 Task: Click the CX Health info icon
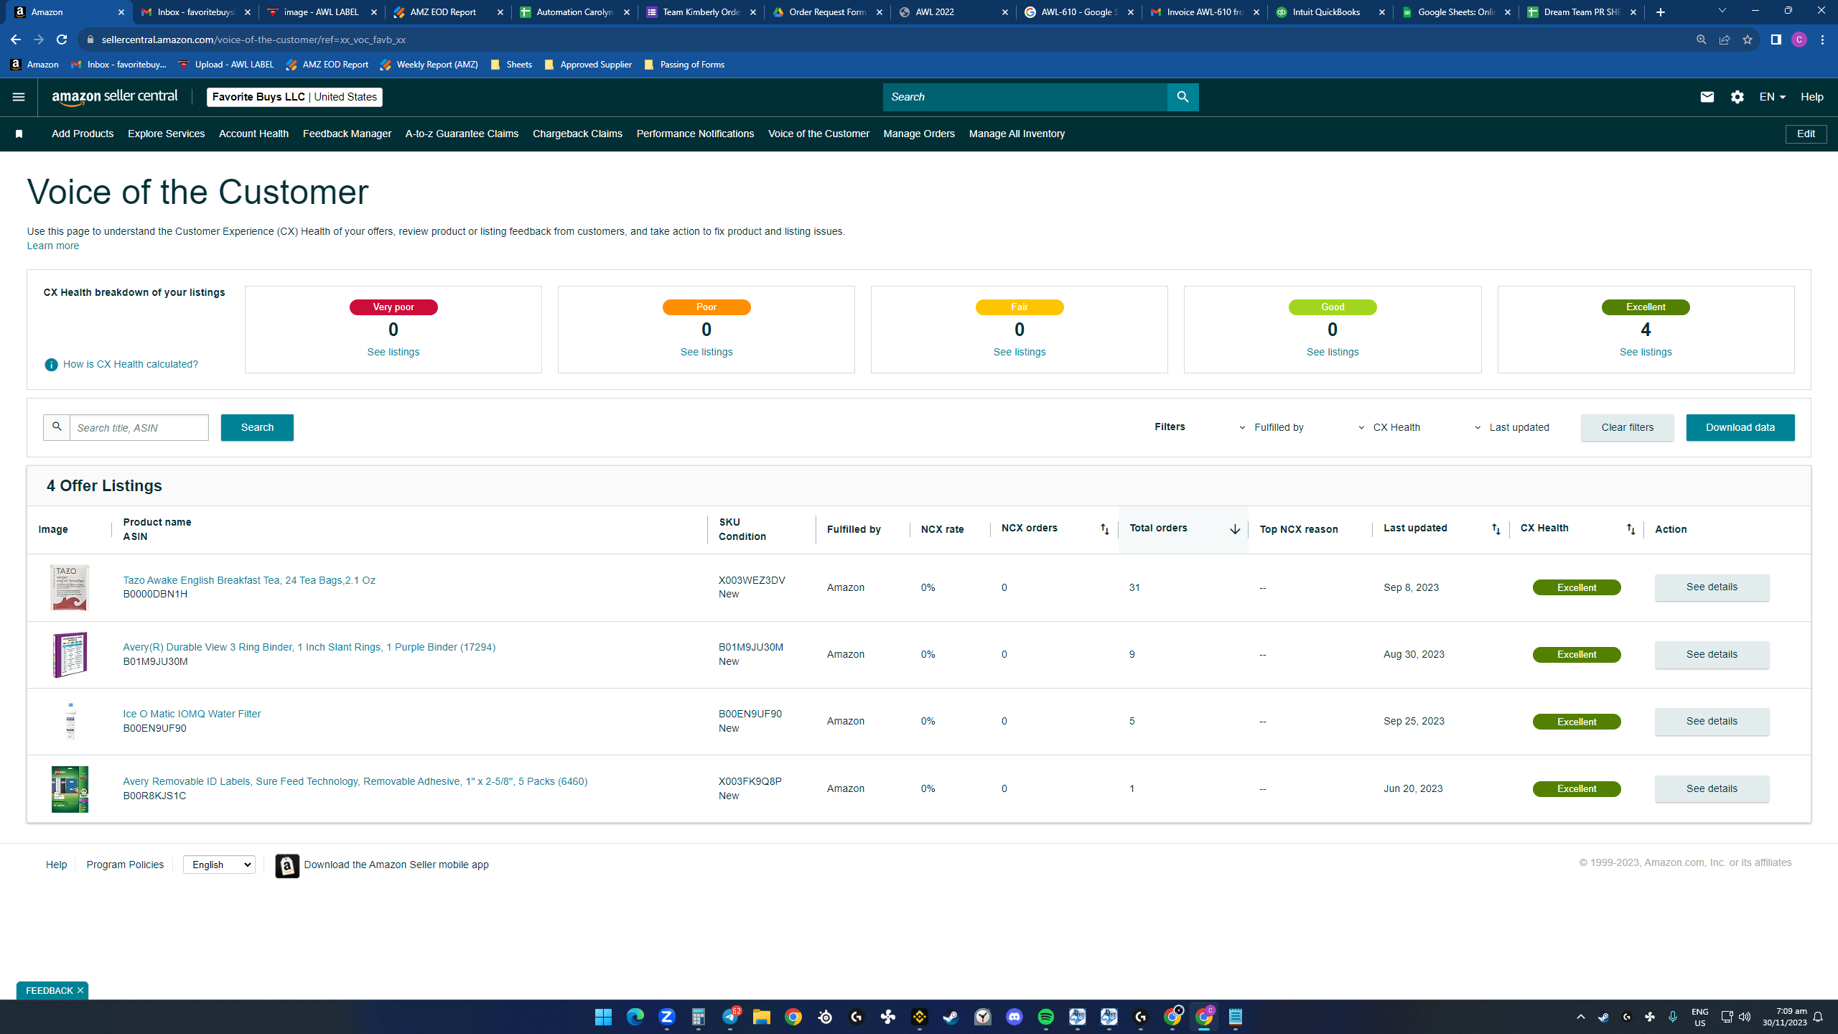51,365
